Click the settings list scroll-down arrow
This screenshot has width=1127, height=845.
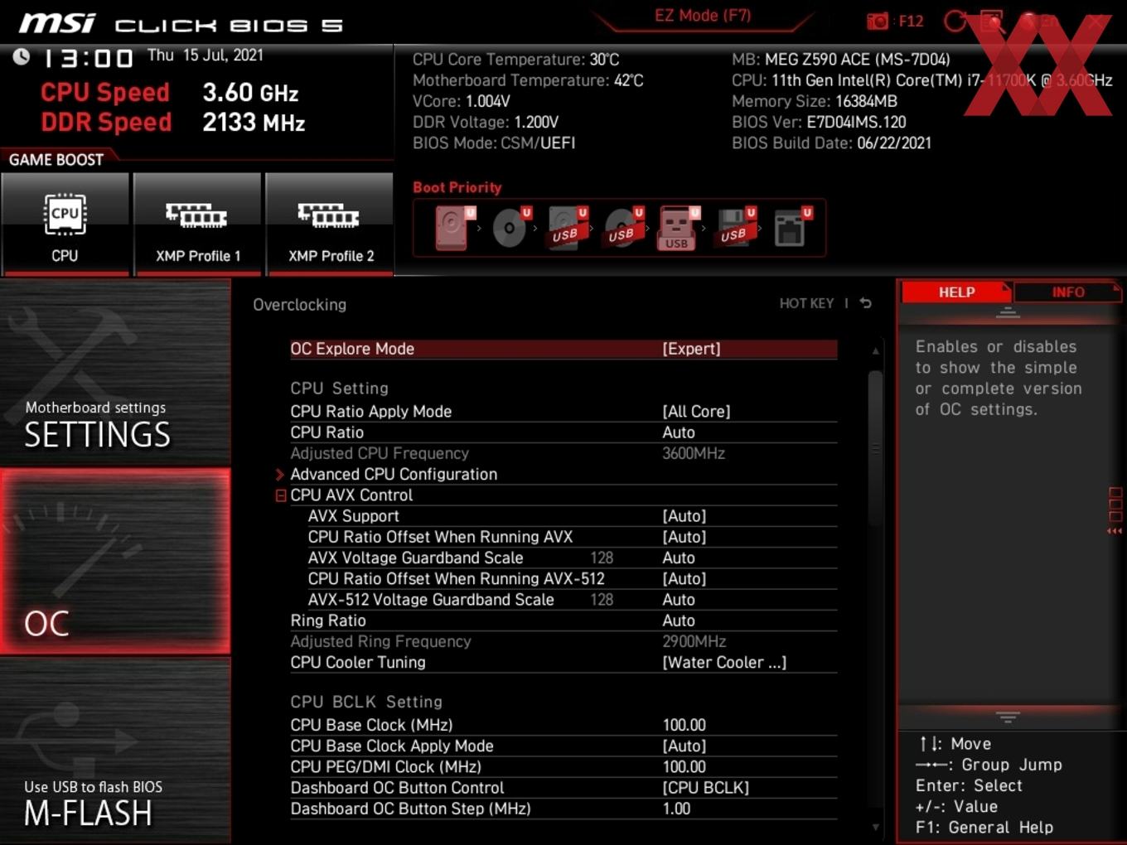coord(875,827)
